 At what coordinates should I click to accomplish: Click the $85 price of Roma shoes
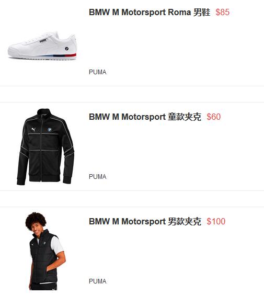[223, 12]
